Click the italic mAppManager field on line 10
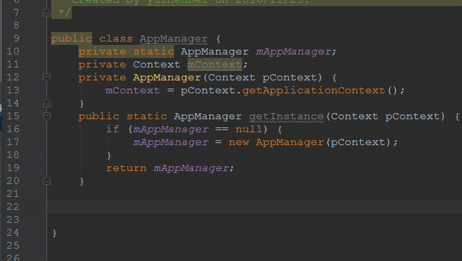The height and width of the screenshot is (261, 462). (x=293, y=52)
